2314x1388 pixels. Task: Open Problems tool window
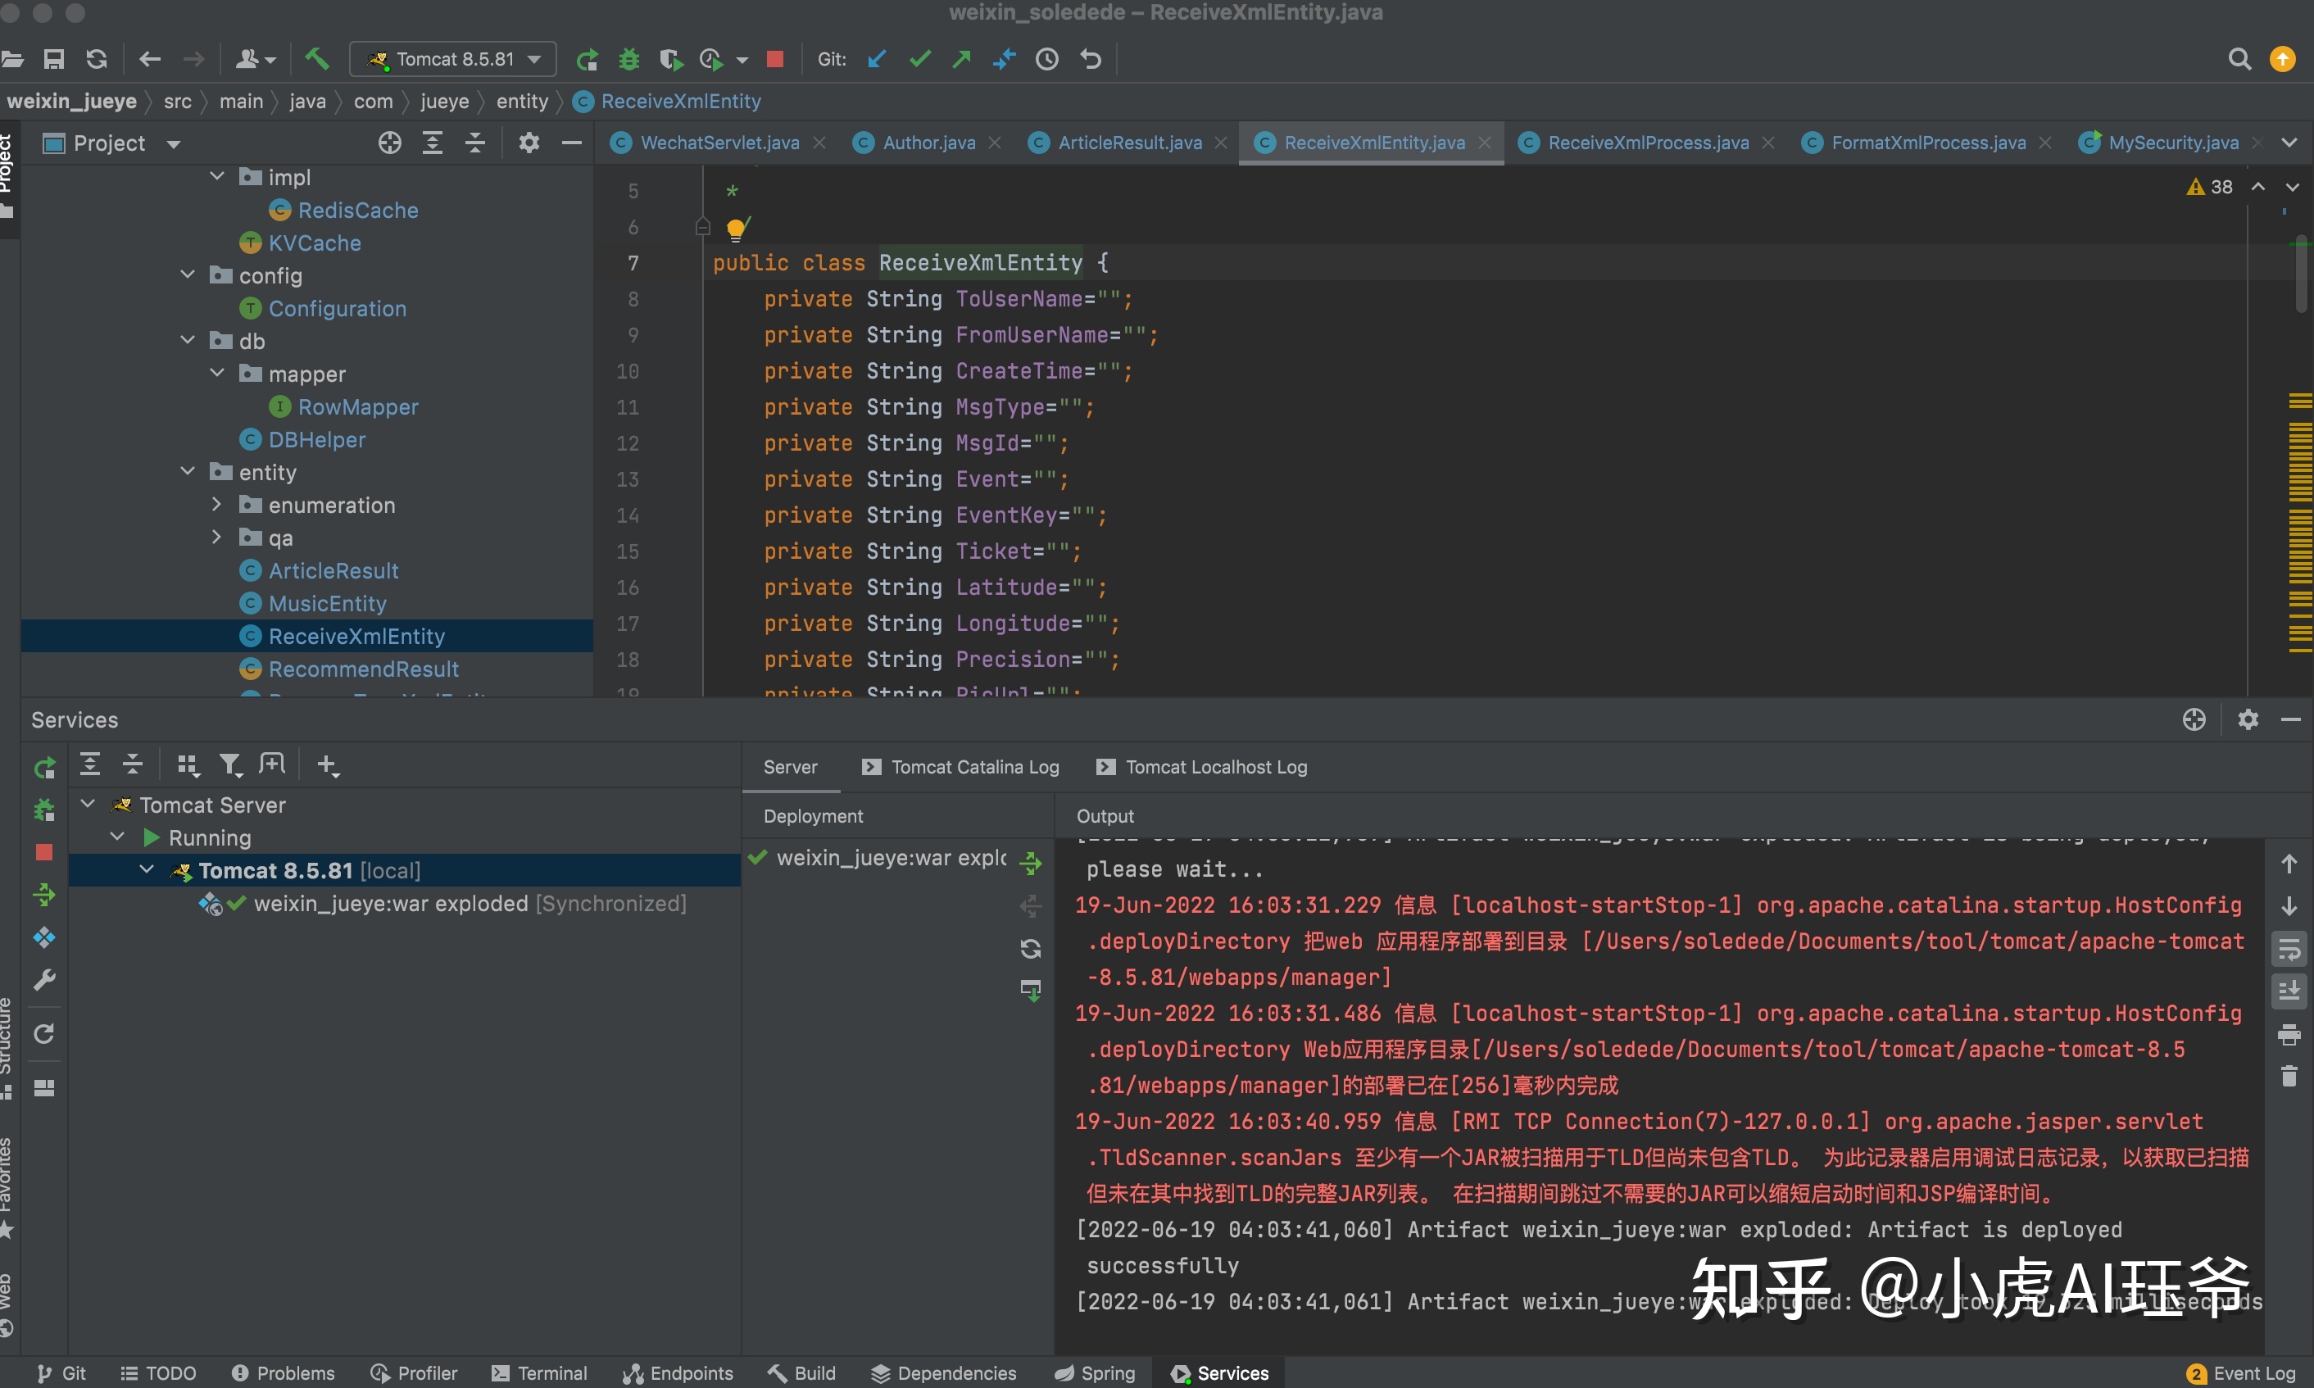[284, 1373]
